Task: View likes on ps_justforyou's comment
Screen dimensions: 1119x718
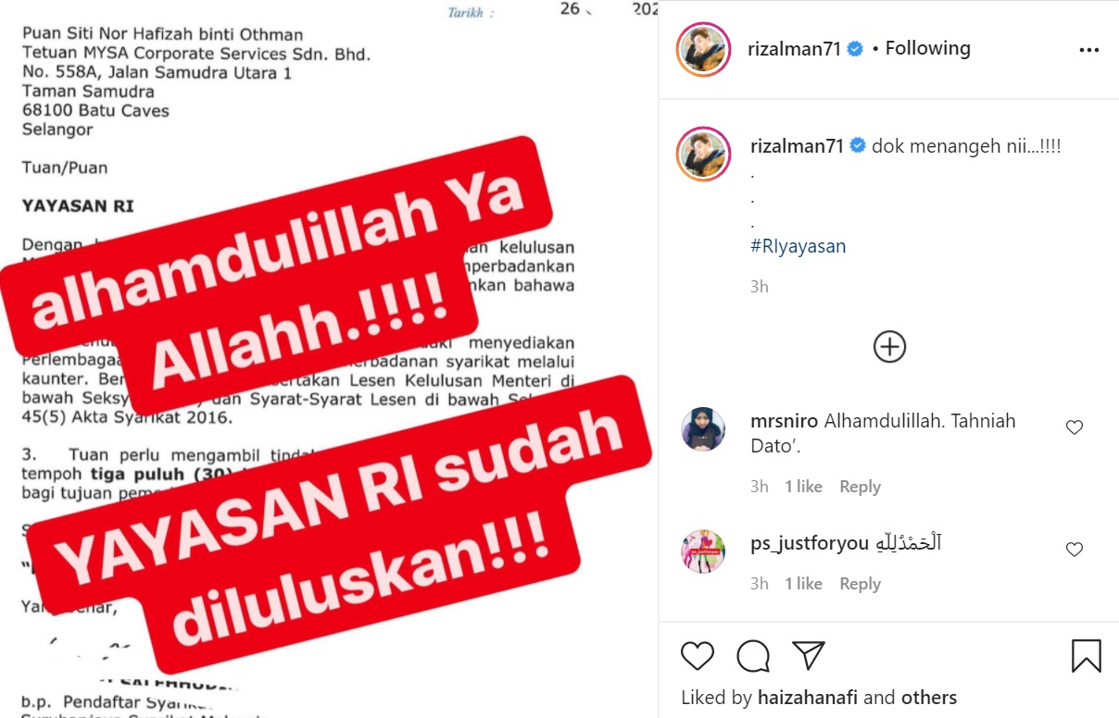Action: pos(803,584)
